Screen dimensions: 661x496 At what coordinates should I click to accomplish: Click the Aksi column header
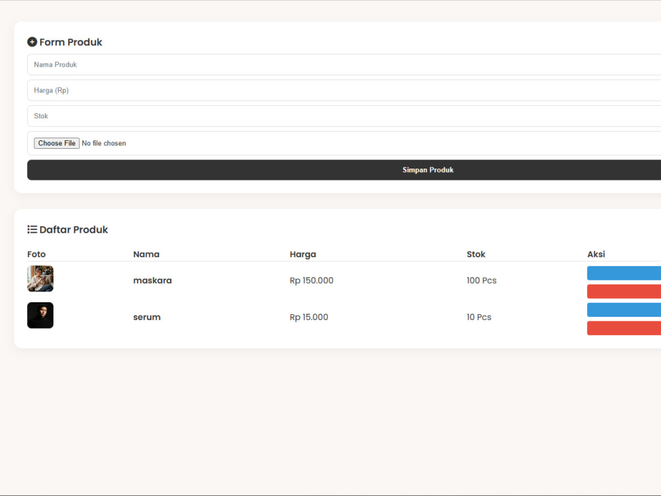click(x=596, y=255)
